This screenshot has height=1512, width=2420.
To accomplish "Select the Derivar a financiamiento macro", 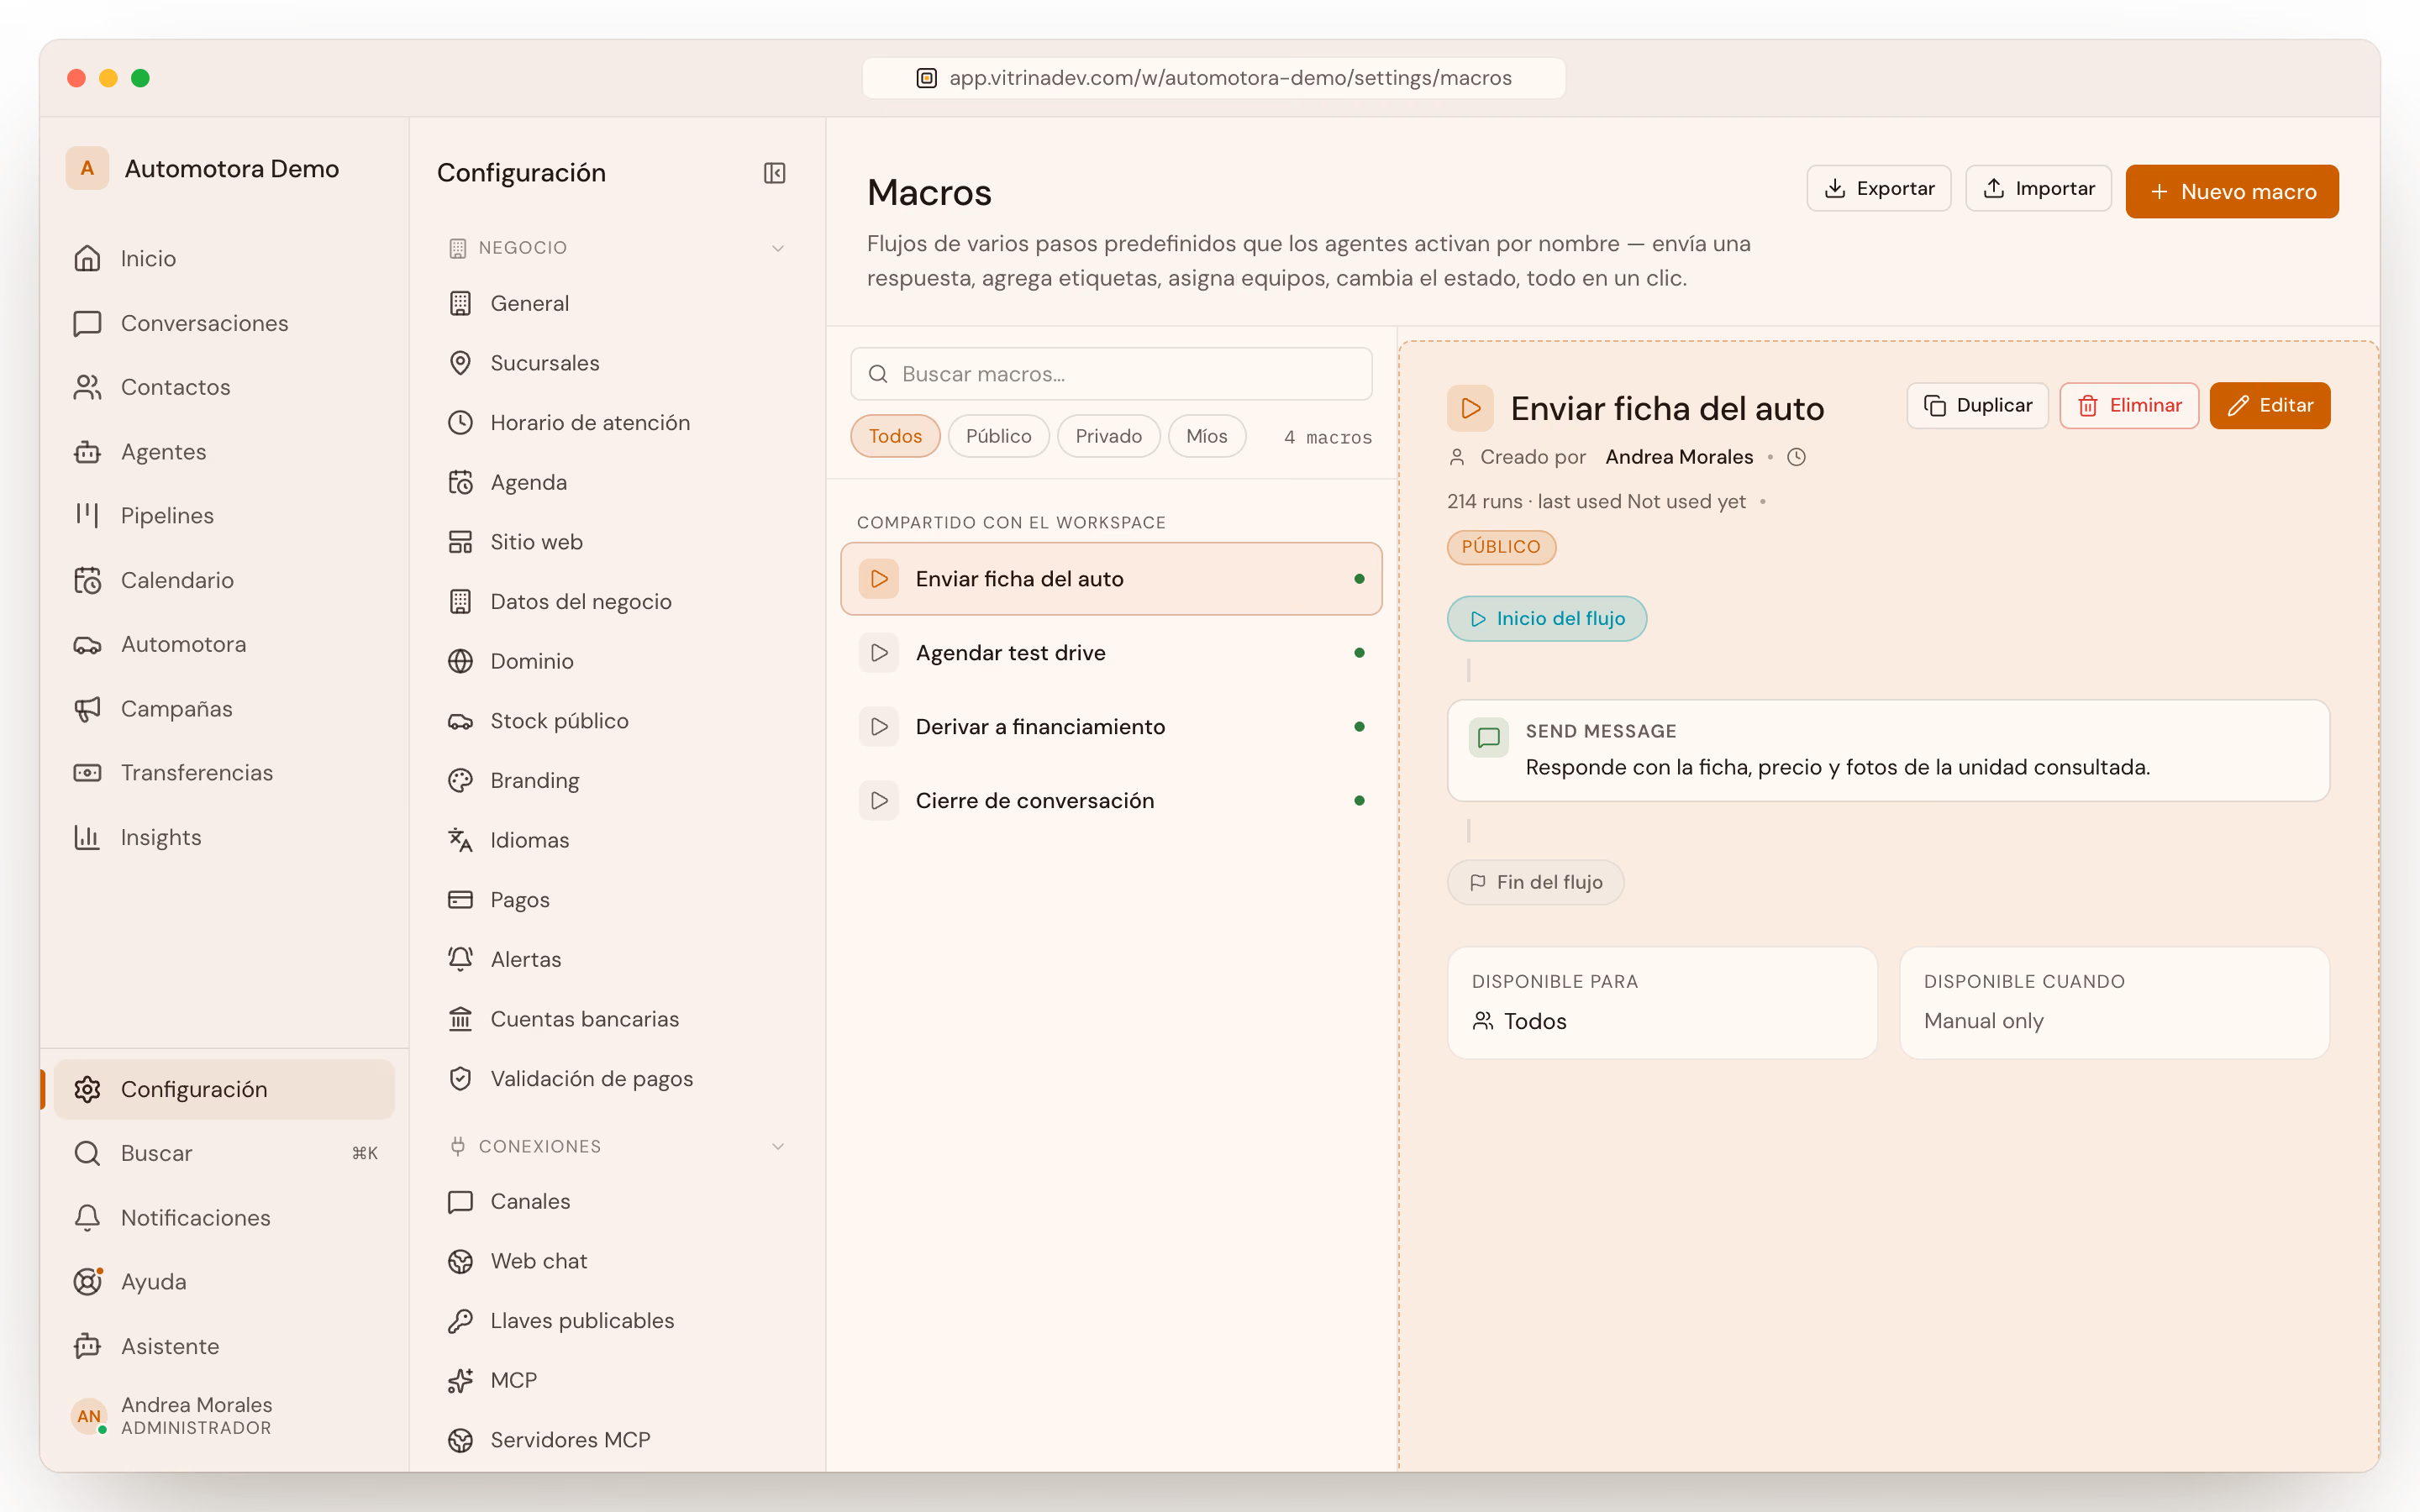I will (x=1111, y=727).
